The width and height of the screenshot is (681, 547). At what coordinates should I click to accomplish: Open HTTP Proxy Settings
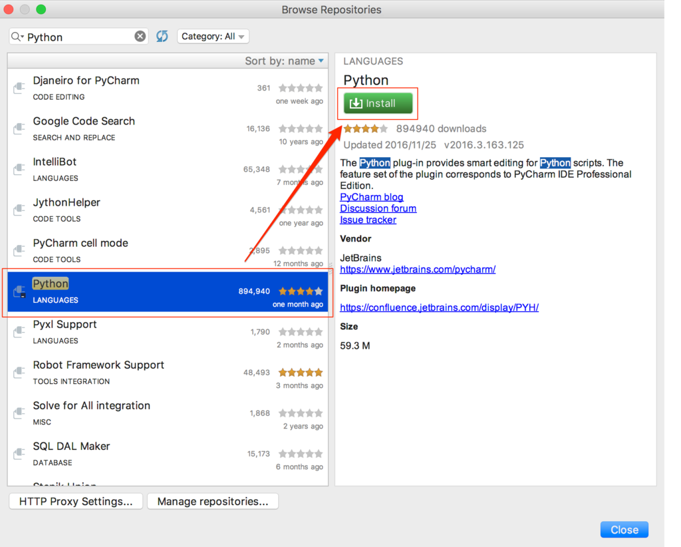76,501
